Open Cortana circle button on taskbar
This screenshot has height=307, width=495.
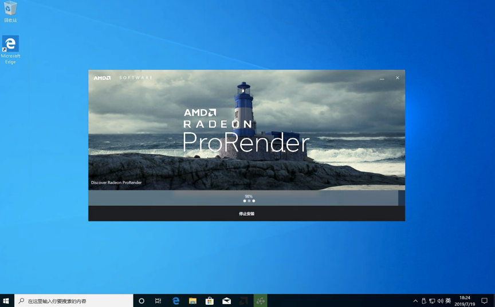pos(142,301)
